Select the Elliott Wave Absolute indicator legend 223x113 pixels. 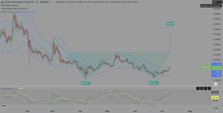coord(10,5)
